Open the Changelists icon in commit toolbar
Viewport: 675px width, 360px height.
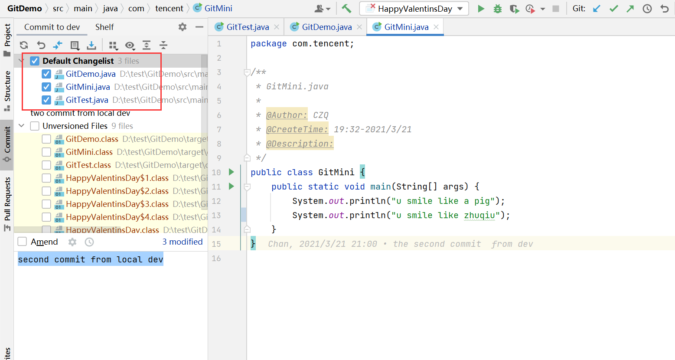click(x=75, y=45)
